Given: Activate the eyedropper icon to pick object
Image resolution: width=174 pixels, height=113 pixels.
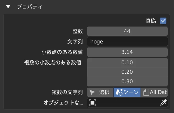Looking at the screenshot, I should coord(163,103).
